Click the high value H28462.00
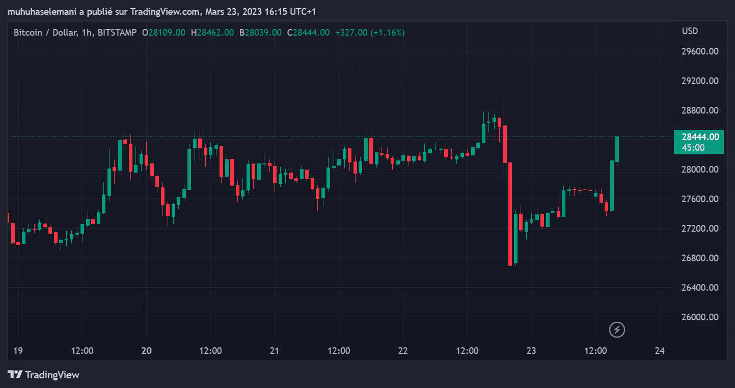735x388 pixels. point(212,33)
